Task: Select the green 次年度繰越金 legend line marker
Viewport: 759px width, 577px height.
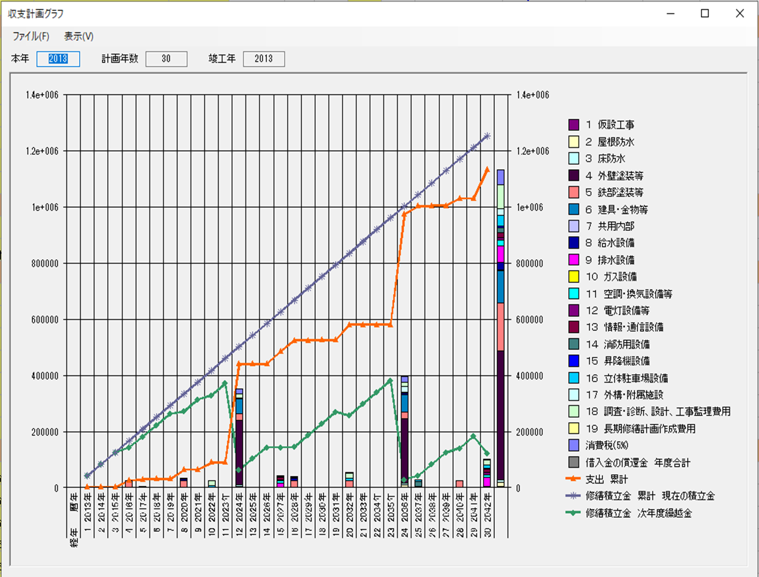Action: [x=573, y=513]
